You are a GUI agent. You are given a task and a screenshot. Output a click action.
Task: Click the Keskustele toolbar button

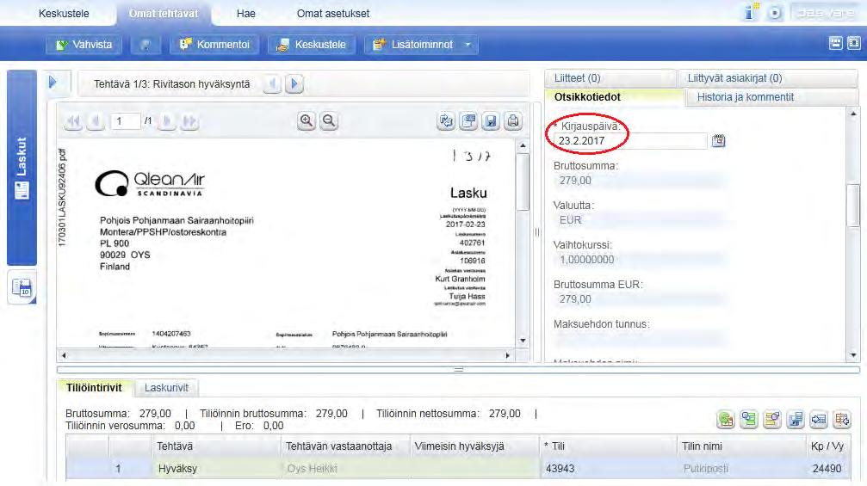(x=312, y=44)
